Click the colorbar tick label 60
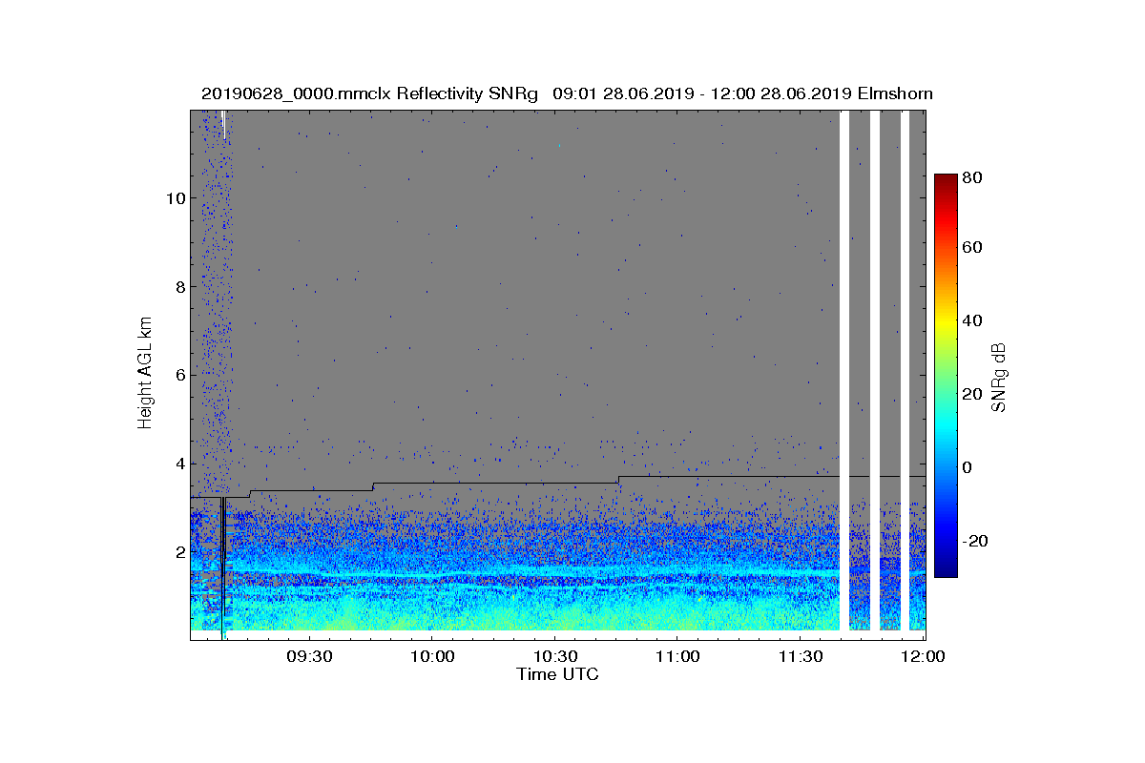Image resolution: width=1145 pixels, height=763 pixels. click(973, 248)
